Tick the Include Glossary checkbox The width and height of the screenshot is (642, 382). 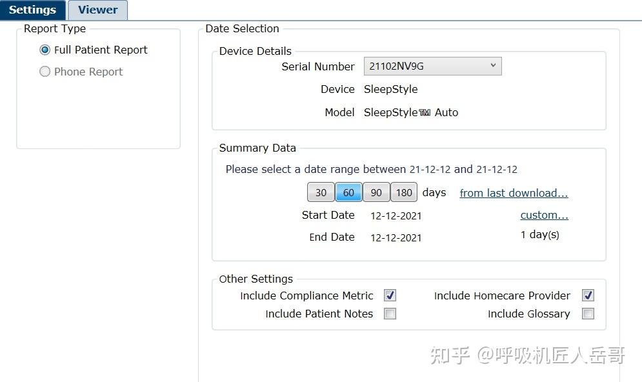[x=588, y=314]
